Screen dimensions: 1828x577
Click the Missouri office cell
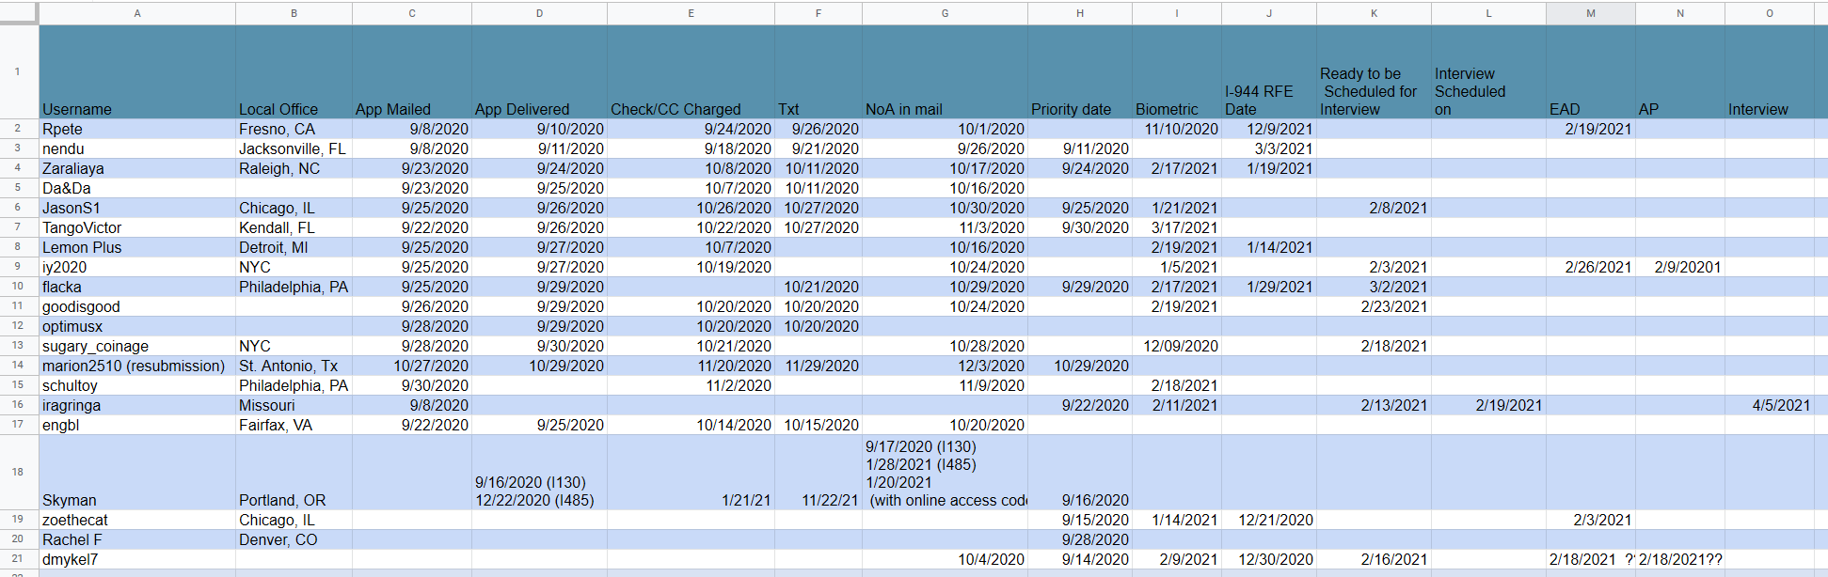(294, 405)
